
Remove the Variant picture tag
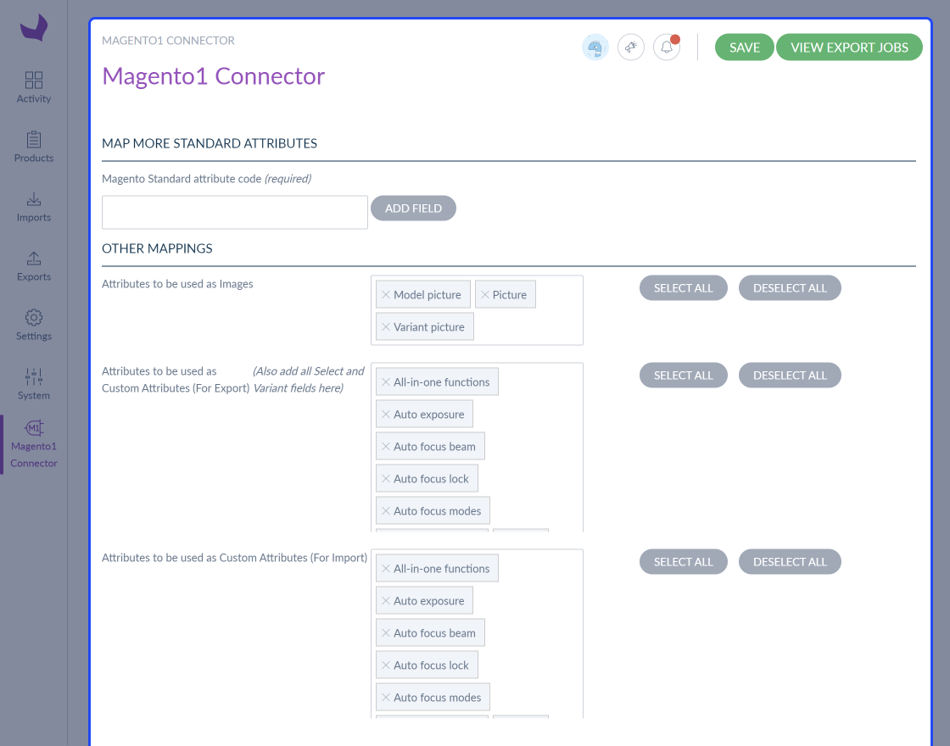(x=385, y=327)
